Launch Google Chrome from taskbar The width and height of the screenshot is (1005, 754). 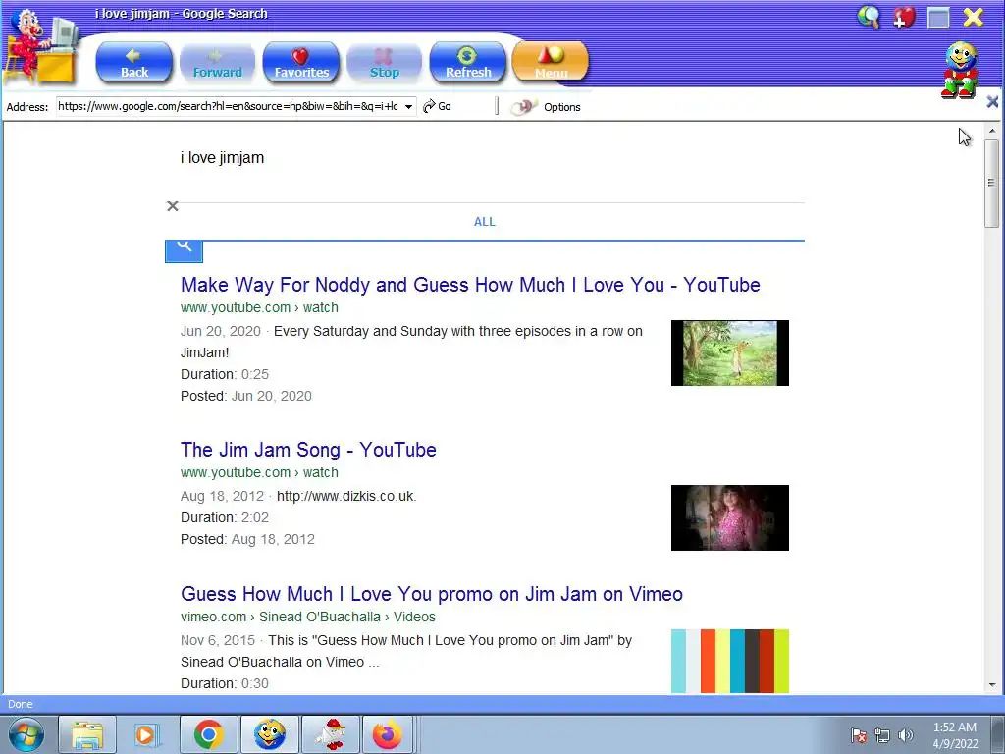coord(208,734)
